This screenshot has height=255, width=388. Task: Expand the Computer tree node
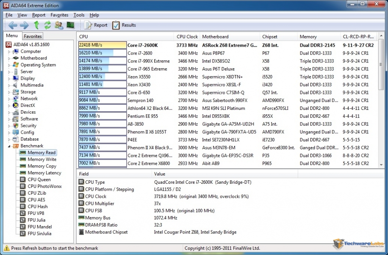tap(9, 52)
